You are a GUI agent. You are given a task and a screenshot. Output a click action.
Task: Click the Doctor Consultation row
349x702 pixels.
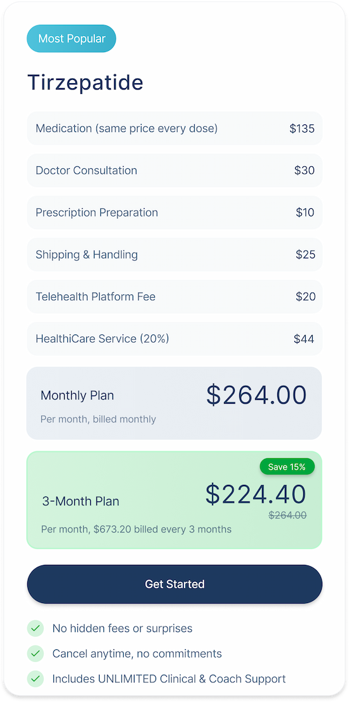coord(174,170)
